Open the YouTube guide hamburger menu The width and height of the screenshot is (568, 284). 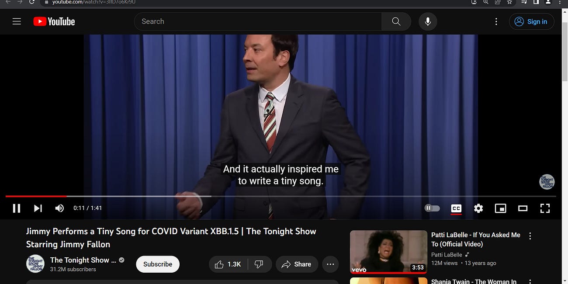click(17, 21)
